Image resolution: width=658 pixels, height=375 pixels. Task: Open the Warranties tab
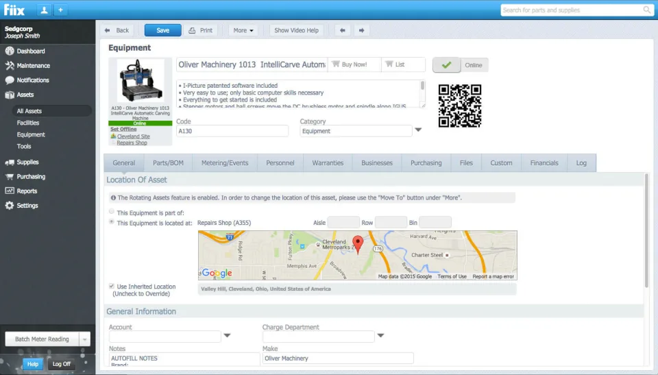tap(328, 163)
